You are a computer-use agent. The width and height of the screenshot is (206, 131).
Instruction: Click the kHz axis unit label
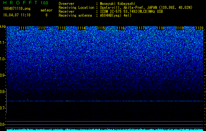click(3, 27)
